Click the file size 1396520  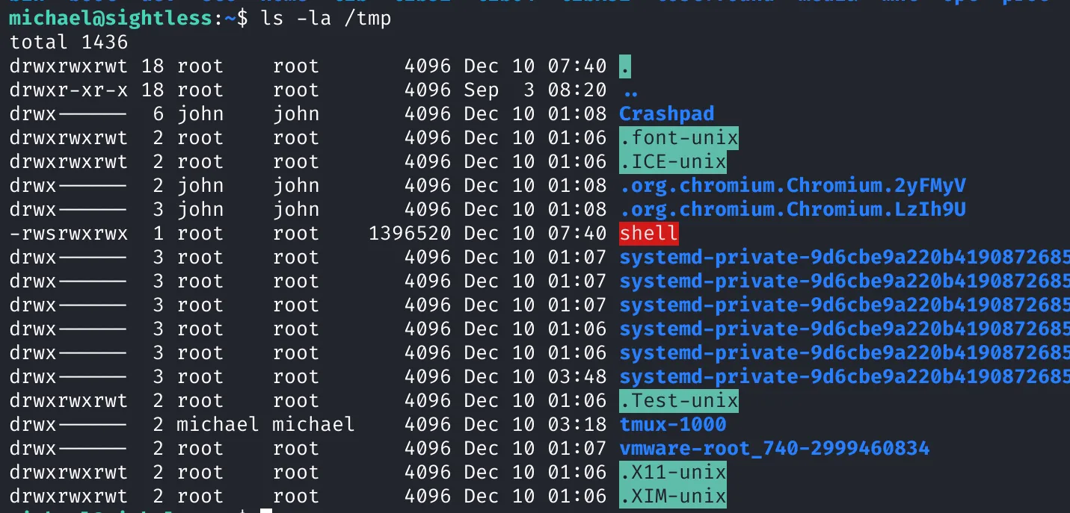[410, 233]
